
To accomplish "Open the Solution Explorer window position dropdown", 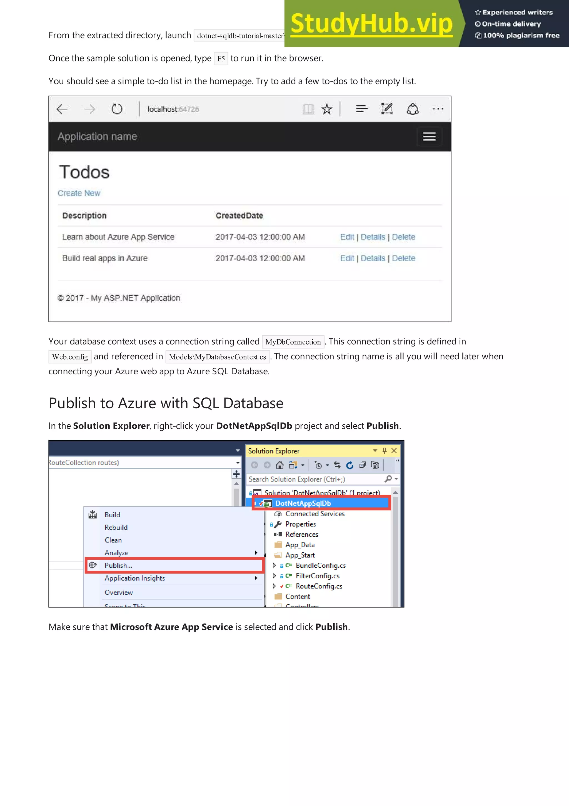I will [375, 450].
